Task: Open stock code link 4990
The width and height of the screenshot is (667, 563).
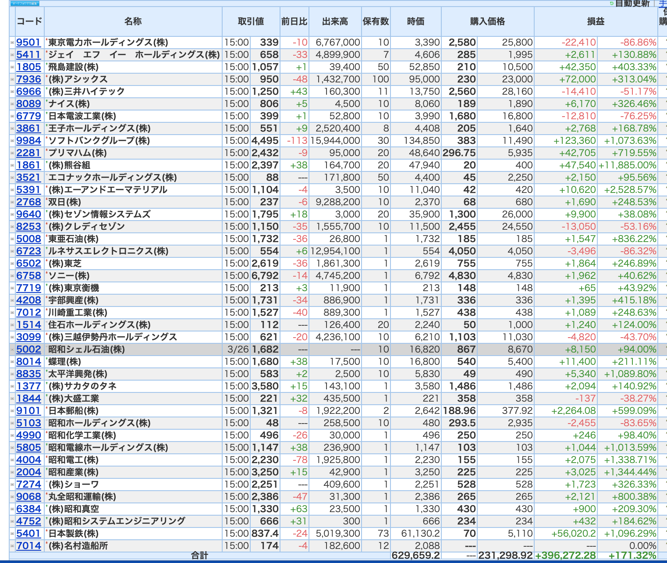Action: click(x=28, y=435)
